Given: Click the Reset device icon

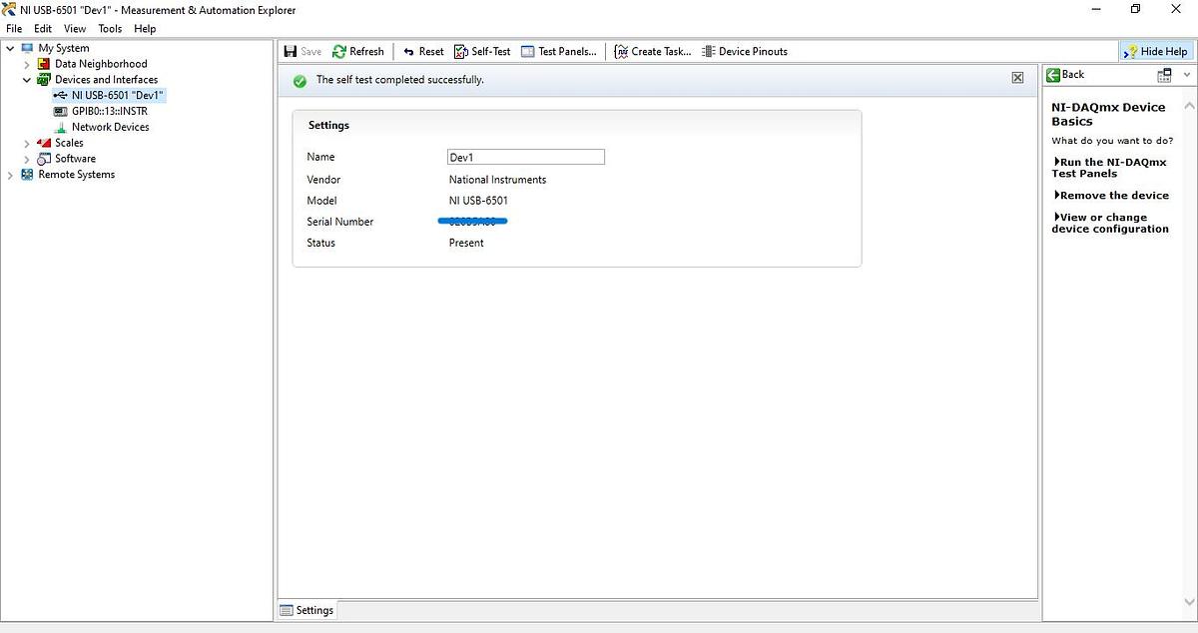Looking at the screenshot, I should pyautogui.click(x=409, y=52).
